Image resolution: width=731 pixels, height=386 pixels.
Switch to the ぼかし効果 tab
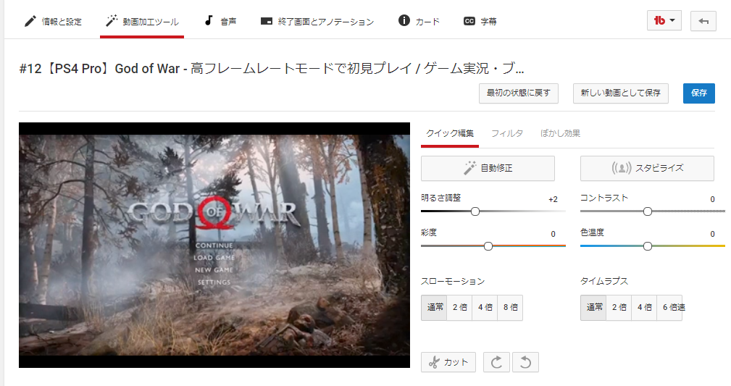tap(560, 134)
